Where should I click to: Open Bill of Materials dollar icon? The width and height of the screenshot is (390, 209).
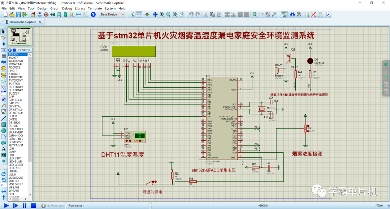point(72,14)
